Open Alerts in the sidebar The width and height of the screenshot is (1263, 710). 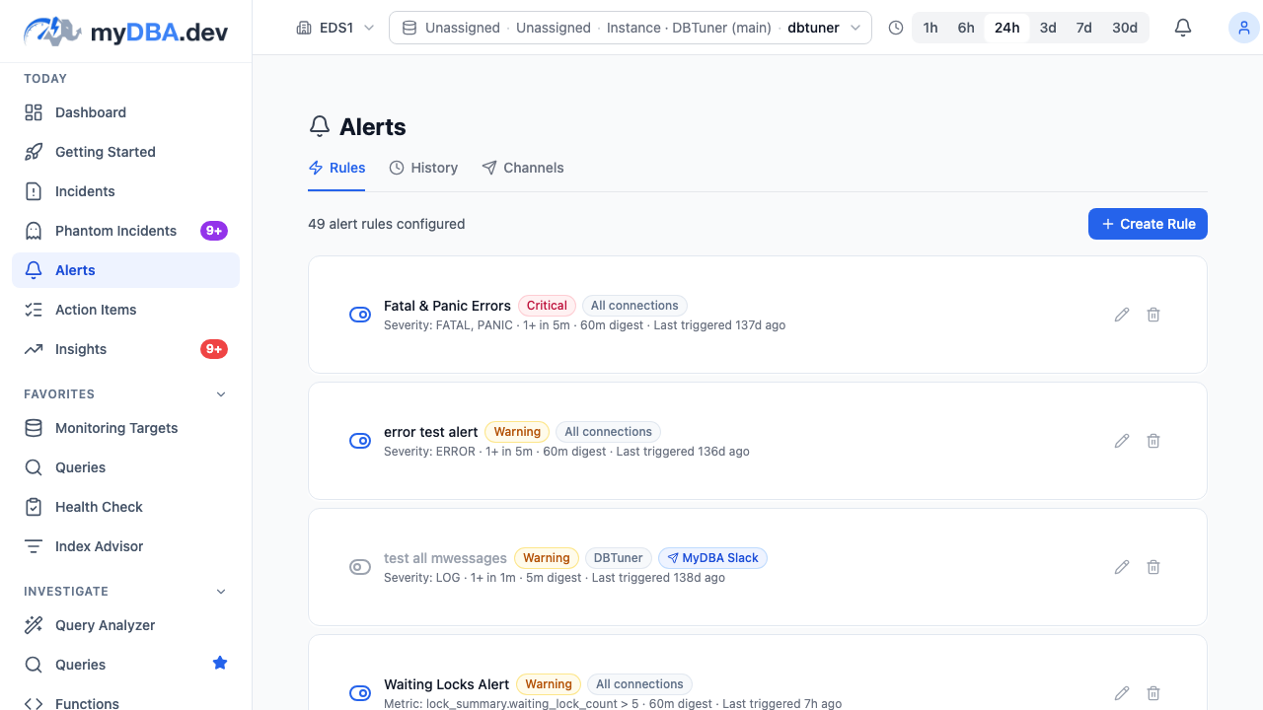pyautogui.click(x=125, y=270)
